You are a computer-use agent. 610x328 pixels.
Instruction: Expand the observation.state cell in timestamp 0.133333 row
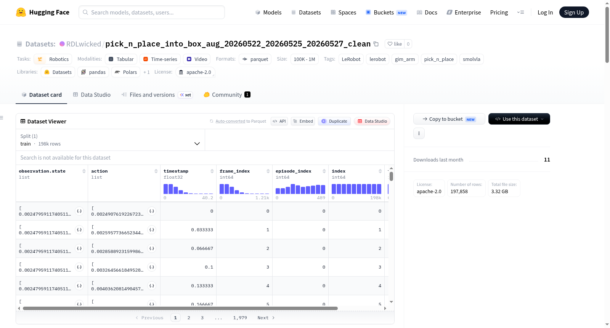(79, 286)
